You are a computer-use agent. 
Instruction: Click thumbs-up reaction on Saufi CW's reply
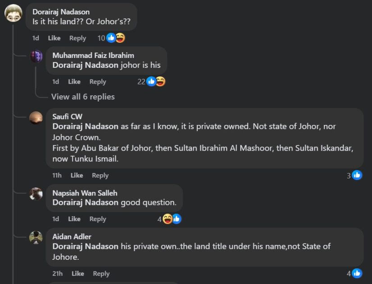click(357, 175)
